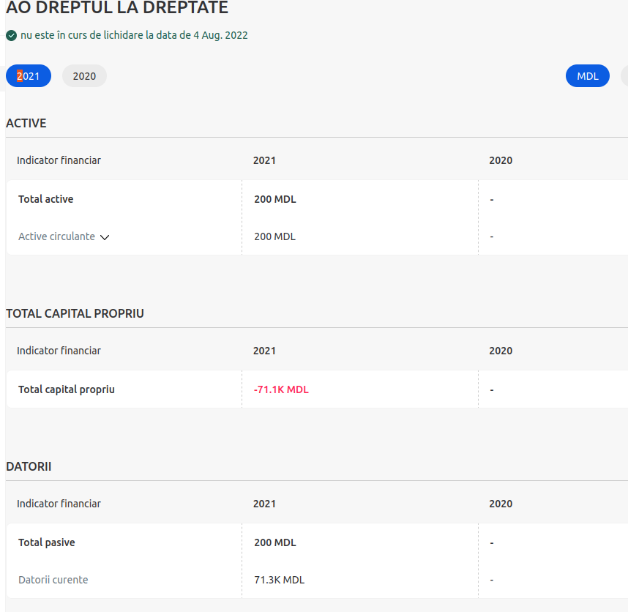Click the 2021 column header in ACTIVE table
The height and width of the screenshot is (612, 628).
(264, 160)
